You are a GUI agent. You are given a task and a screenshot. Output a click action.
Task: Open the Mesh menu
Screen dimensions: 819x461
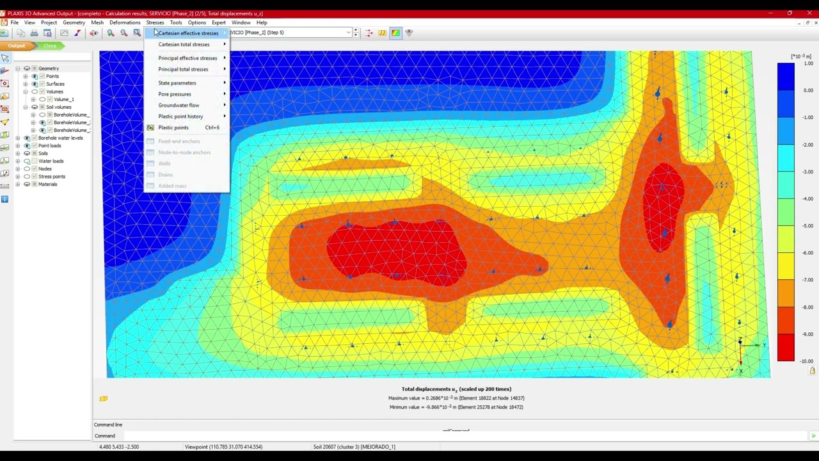pyautogui.click(x=97, y=22)
